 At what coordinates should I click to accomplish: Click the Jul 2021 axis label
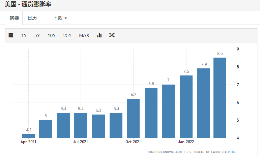coord(81,142)
